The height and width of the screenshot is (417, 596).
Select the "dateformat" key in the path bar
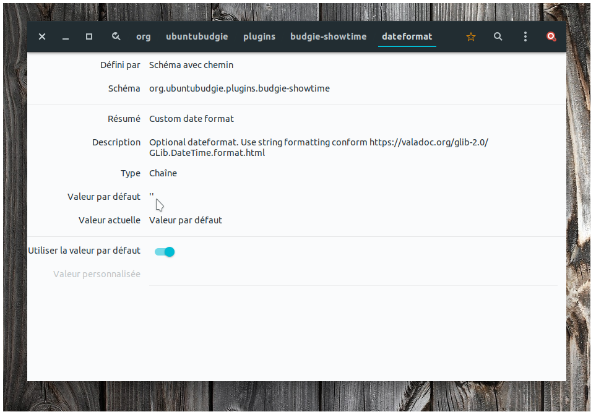pyautogui.click(x=407, y=37)
